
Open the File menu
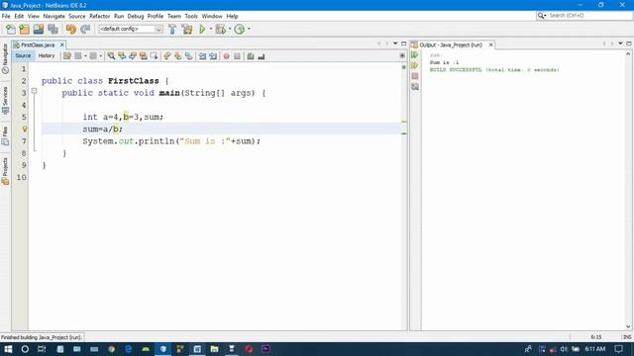[6, 16]
